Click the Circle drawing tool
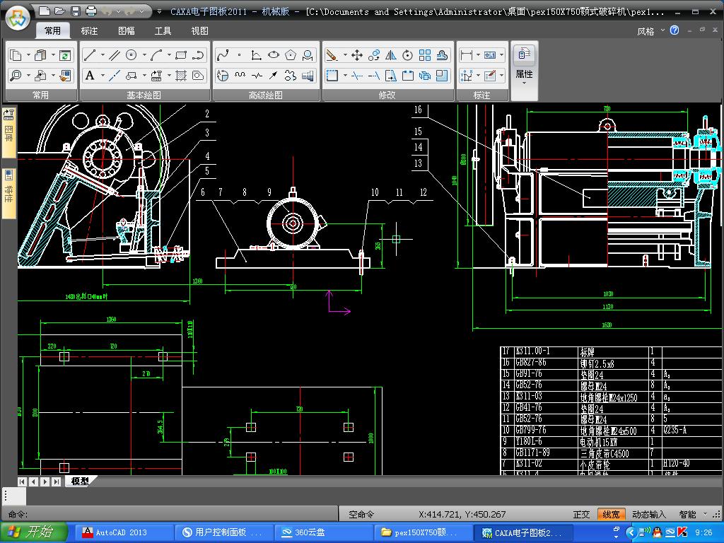 pos(132,55)
